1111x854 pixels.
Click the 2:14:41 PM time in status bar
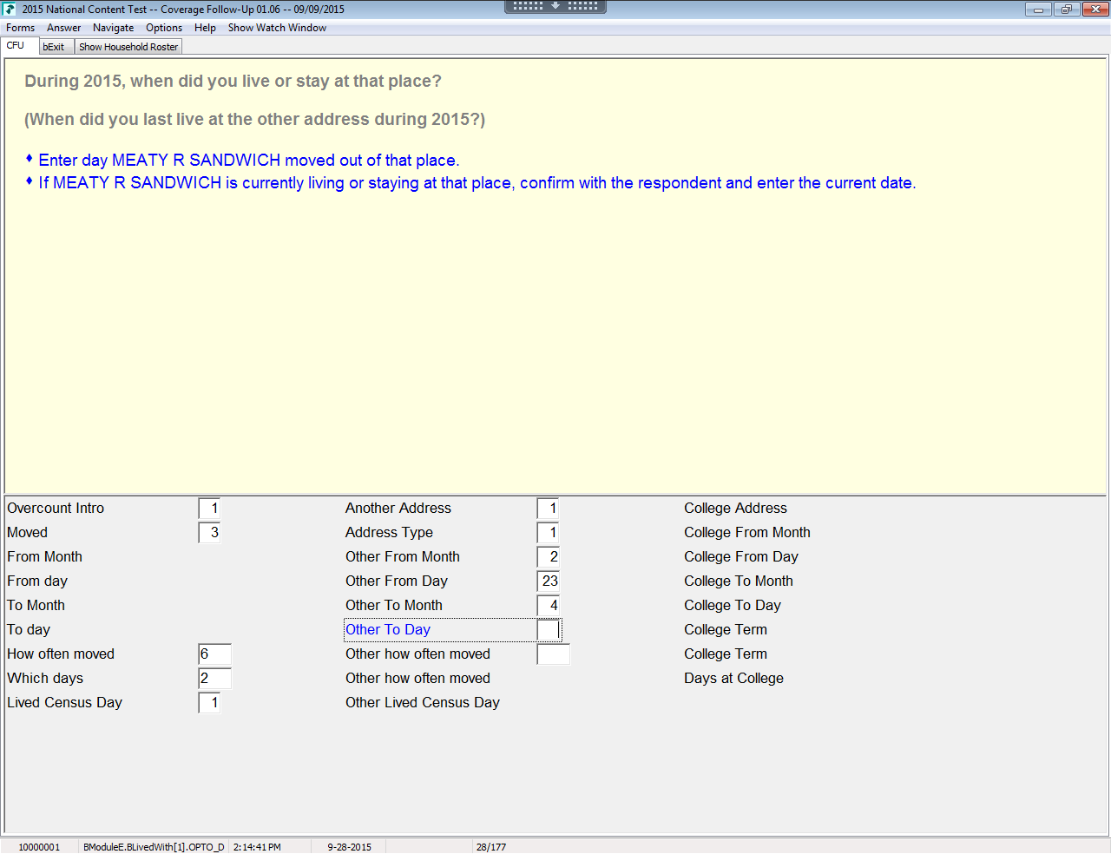[x=257, y=847]
